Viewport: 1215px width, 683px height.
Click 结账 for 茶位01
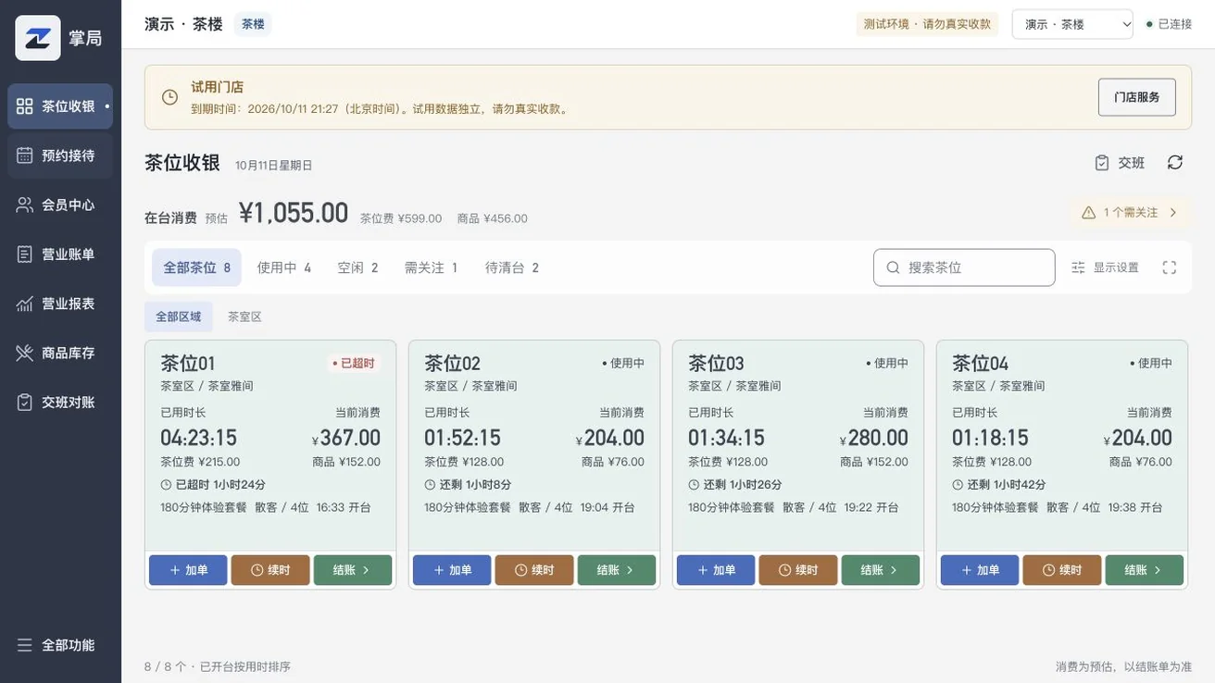point(353,570)
